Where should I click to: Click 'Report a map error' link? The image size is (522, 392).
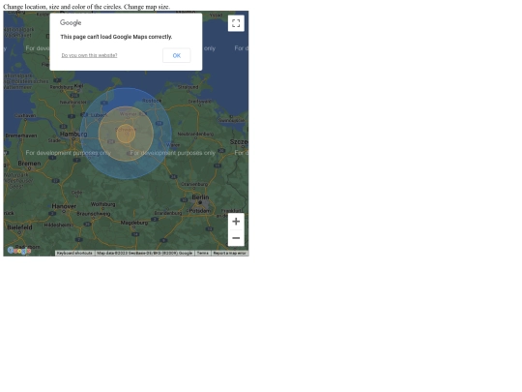(230, 254)
